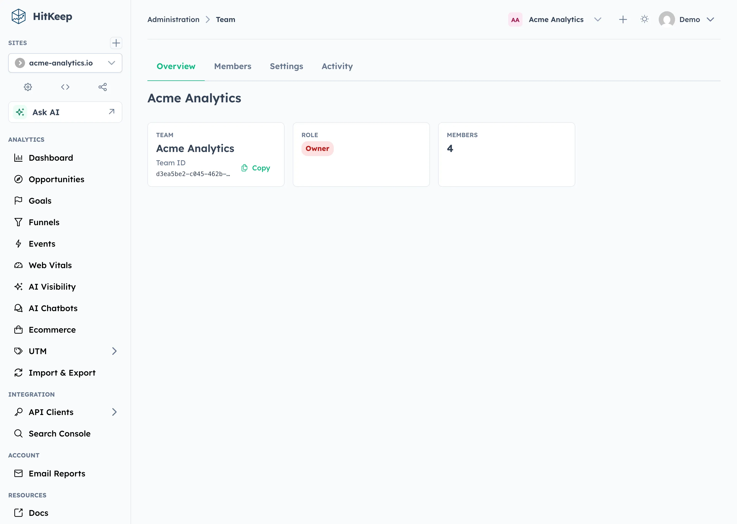This screenshot has height=524, width=737.
Task: Switch to the Members tab
Action: point(232,66)
